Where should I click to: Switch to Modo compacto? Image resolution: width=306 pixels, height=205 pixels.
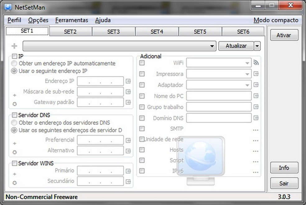276,20
